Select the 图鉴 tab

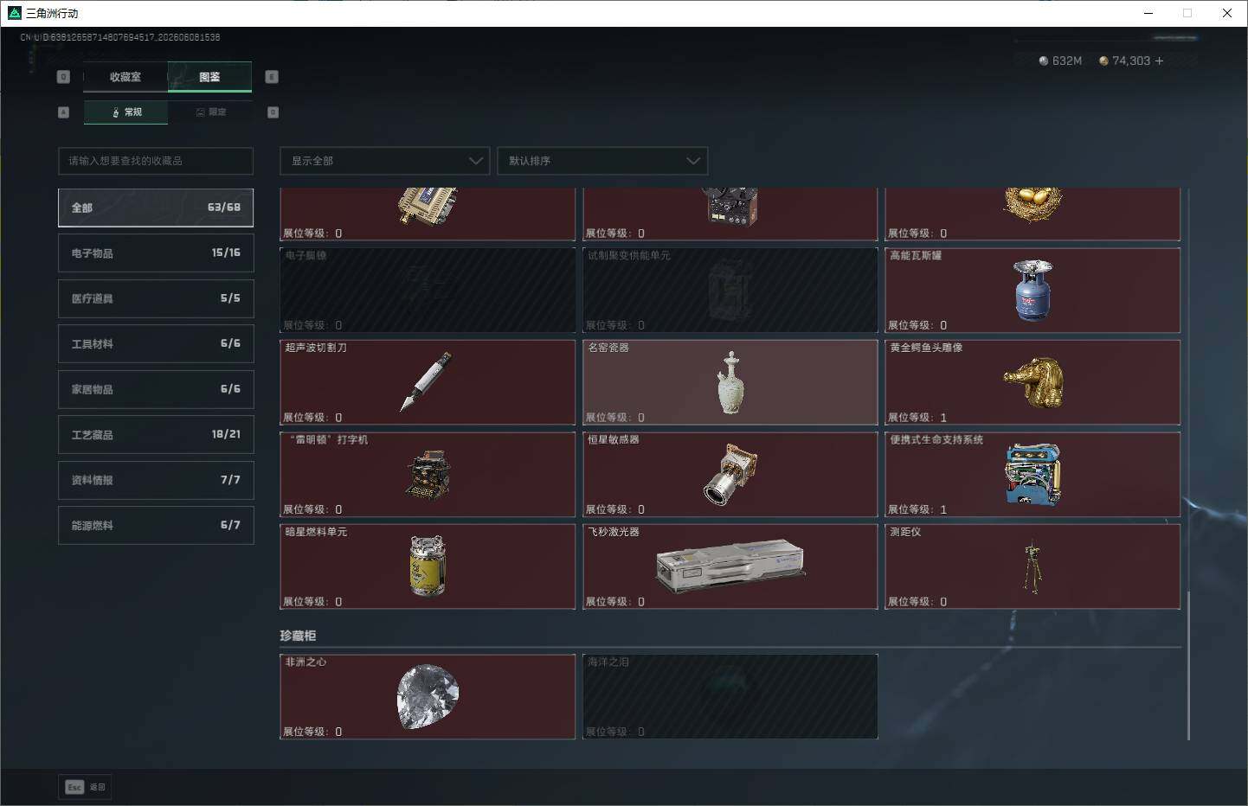pyautogui.click(x=209, y=77)
